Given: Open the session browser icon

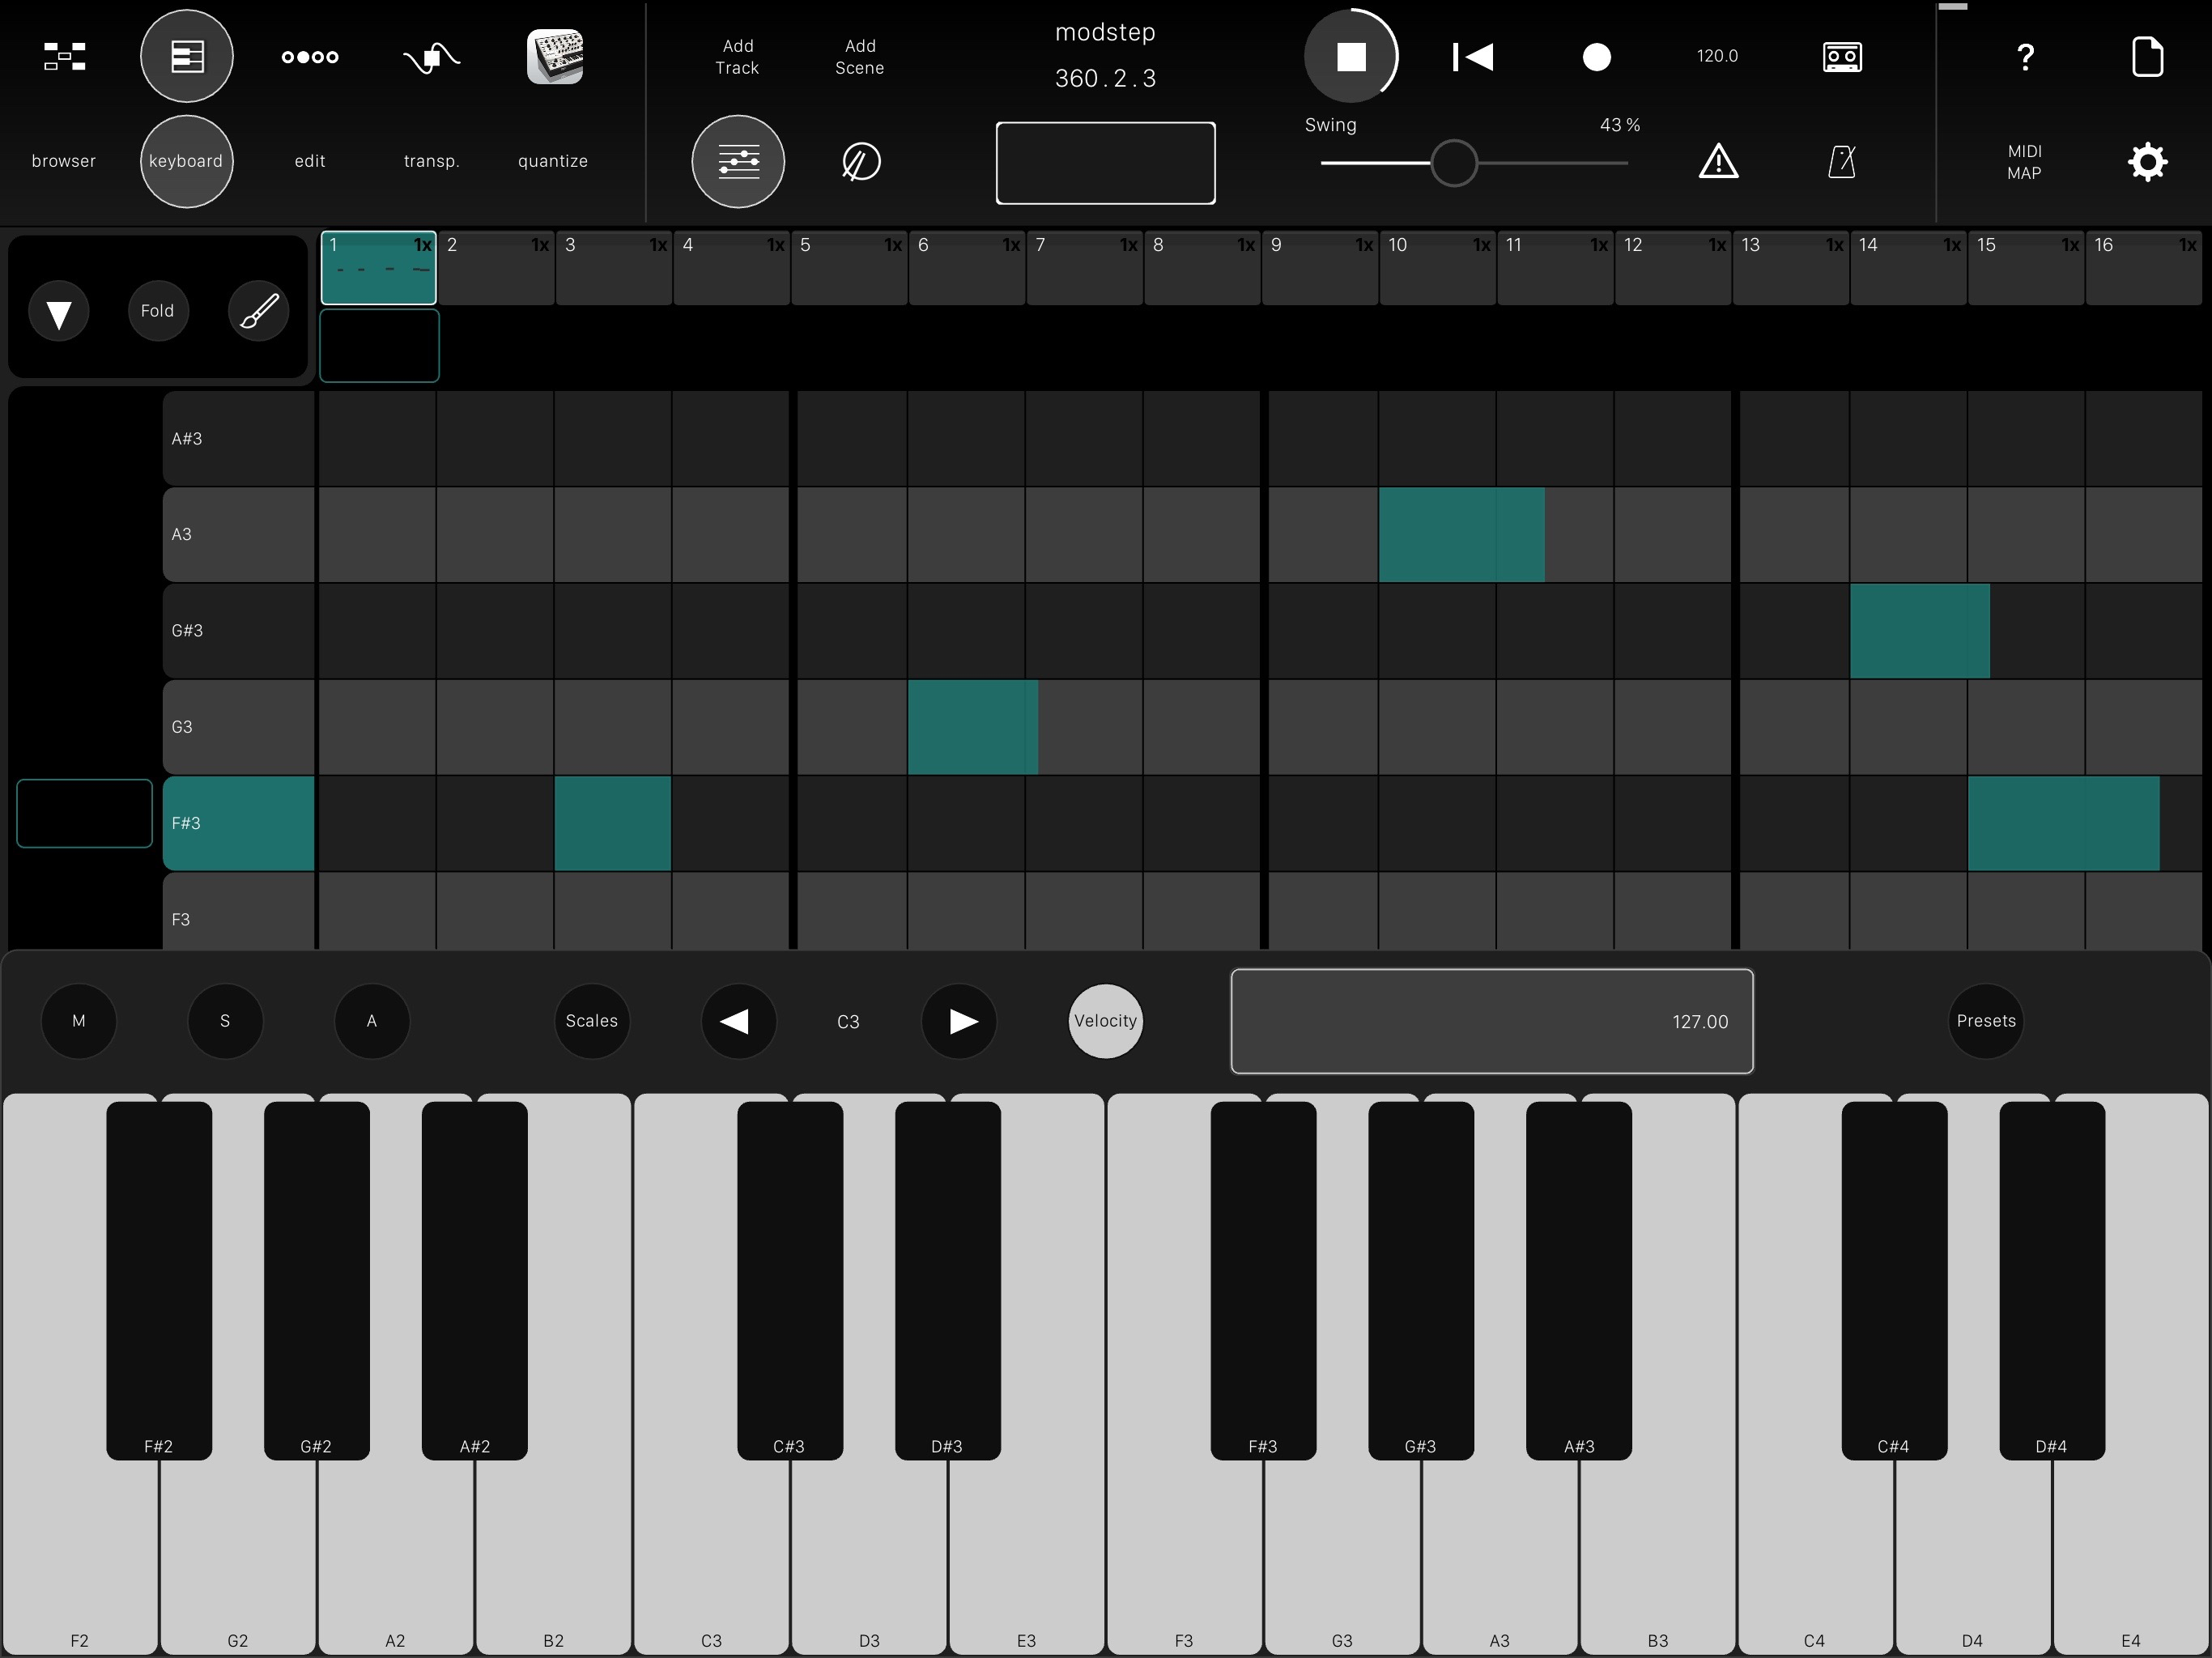Looking at the screenshot, I should (64, 56).
